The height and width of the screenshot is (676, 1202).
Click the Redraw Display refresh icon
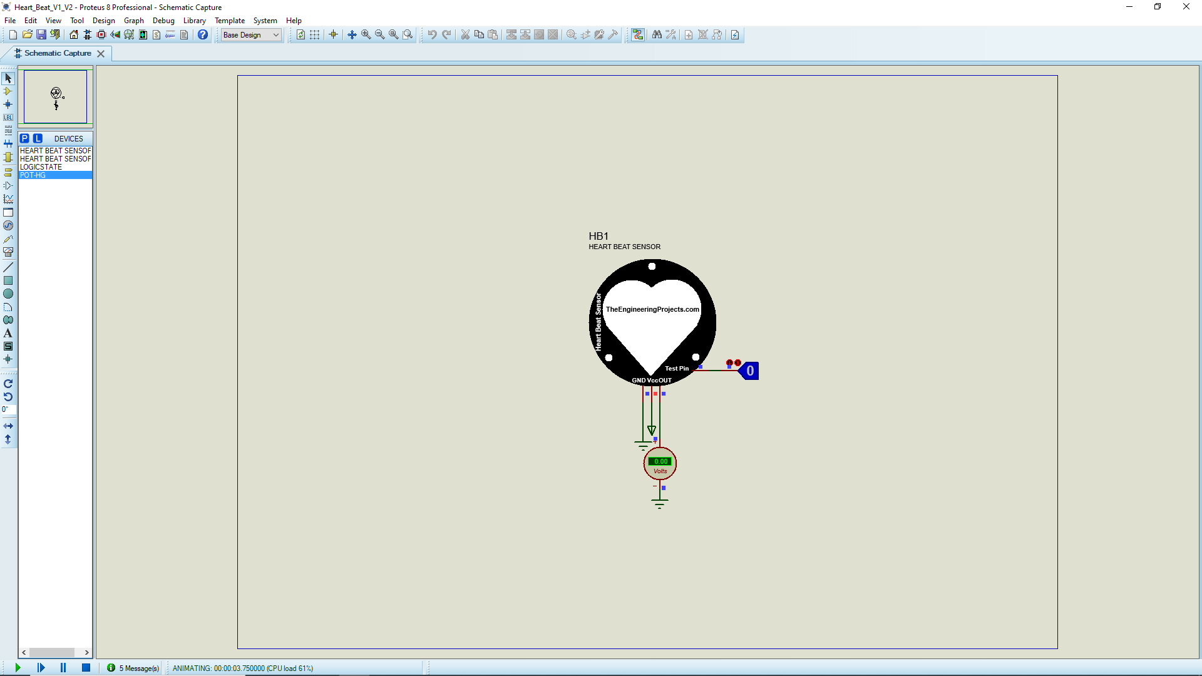tap(300, 34)
